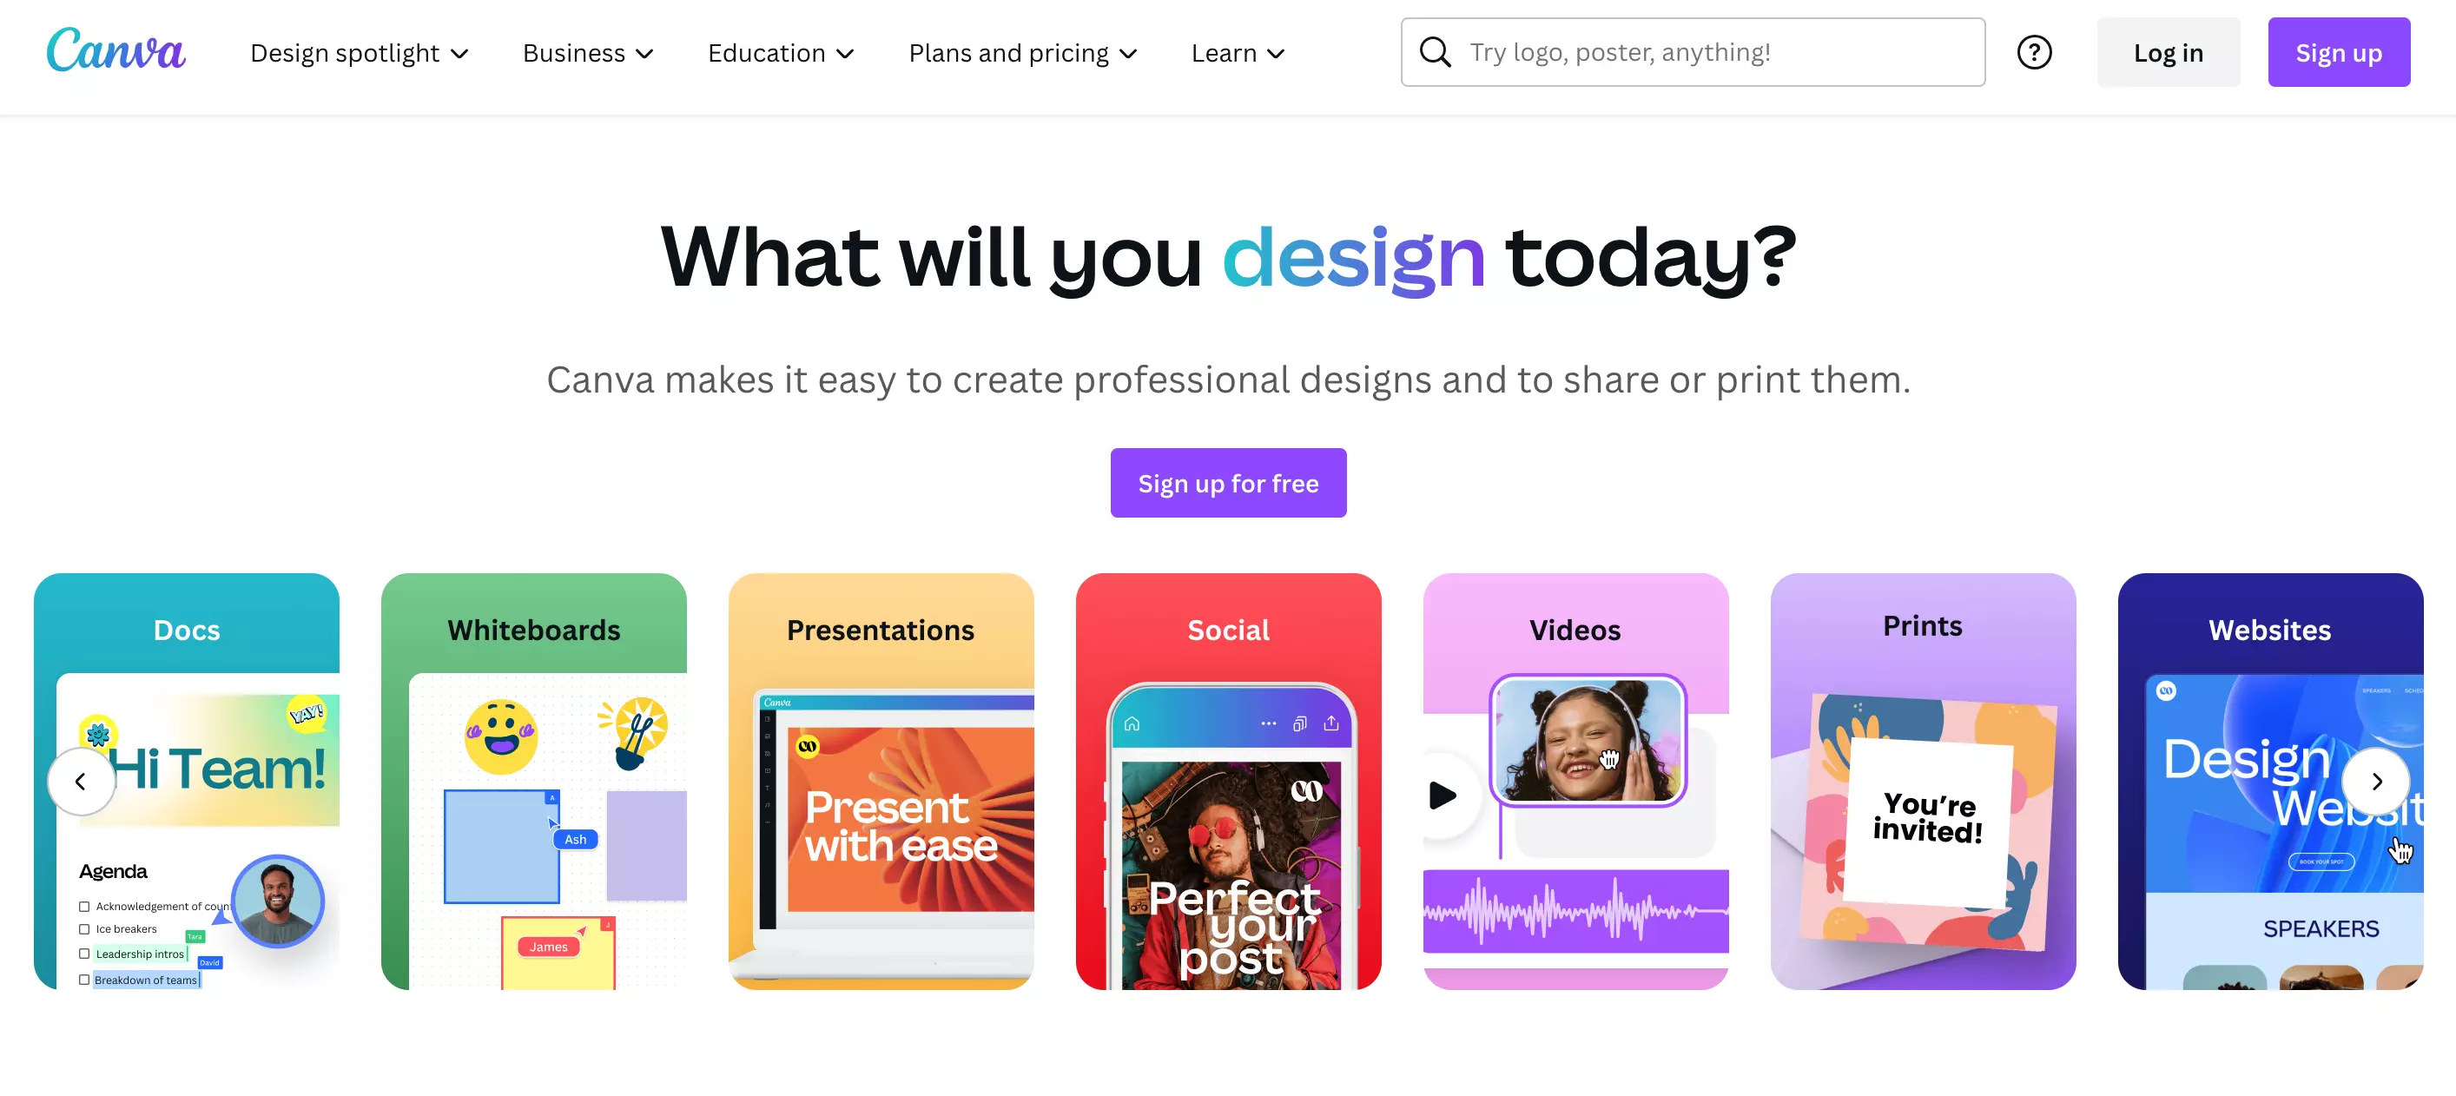This screenshot has width=2456, height=1096.
Task: Click the Sign up for free button
Action: [x=1228, y=482]
